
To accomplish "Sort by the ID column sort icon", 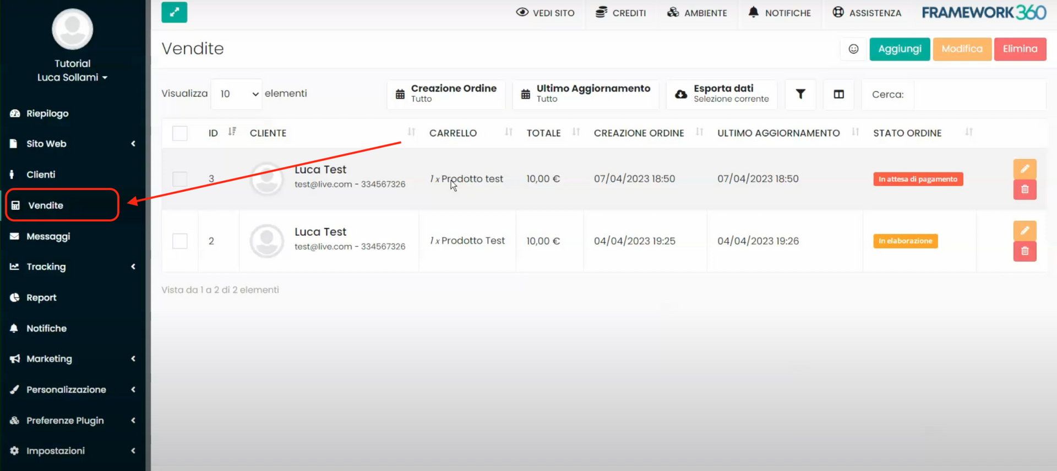I will coord(232,132).
